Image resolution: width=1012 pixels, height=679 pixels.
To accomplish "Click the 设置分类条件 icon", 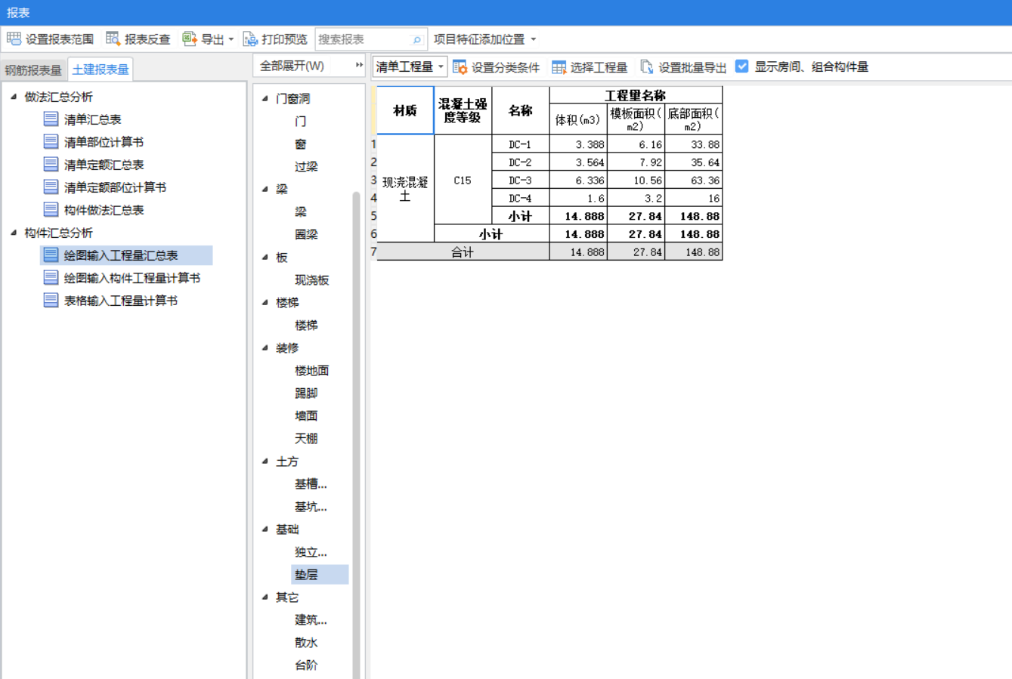I will tap(460, 66).
